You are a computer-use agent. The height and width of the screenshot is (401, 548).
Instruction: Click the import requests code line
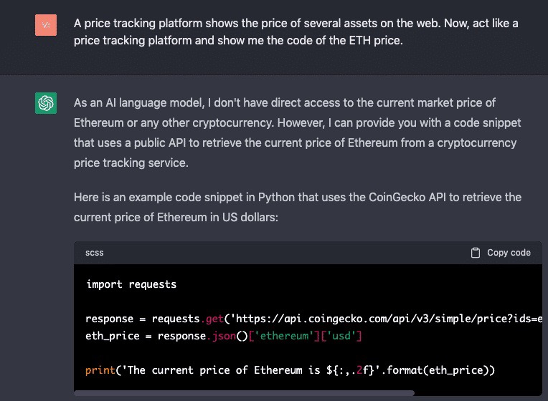click(x=131, y=284)
